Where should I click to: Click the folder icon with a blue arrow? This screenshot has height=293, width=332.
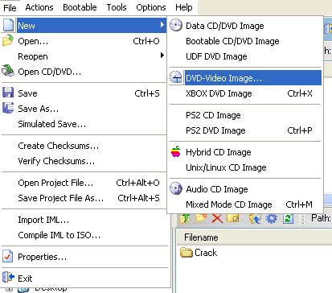coord(255,219)
